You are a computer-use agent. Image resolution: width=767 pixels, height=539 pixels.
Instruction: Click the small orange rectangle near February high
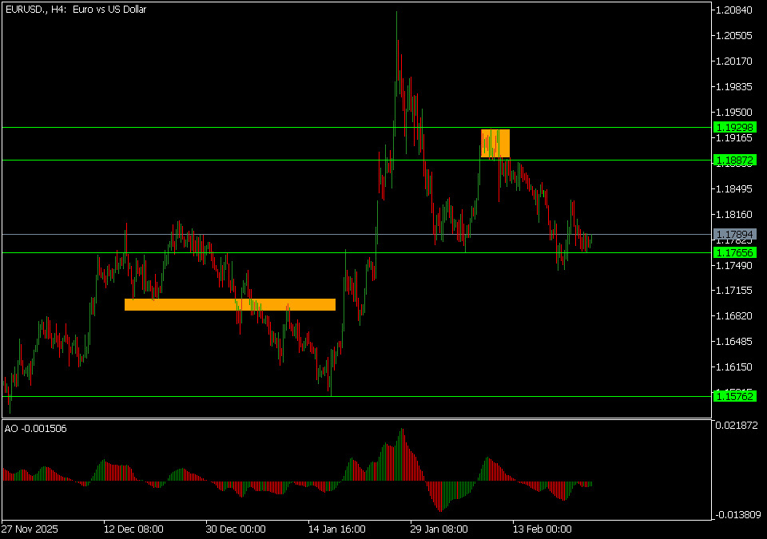pos(495,143)
